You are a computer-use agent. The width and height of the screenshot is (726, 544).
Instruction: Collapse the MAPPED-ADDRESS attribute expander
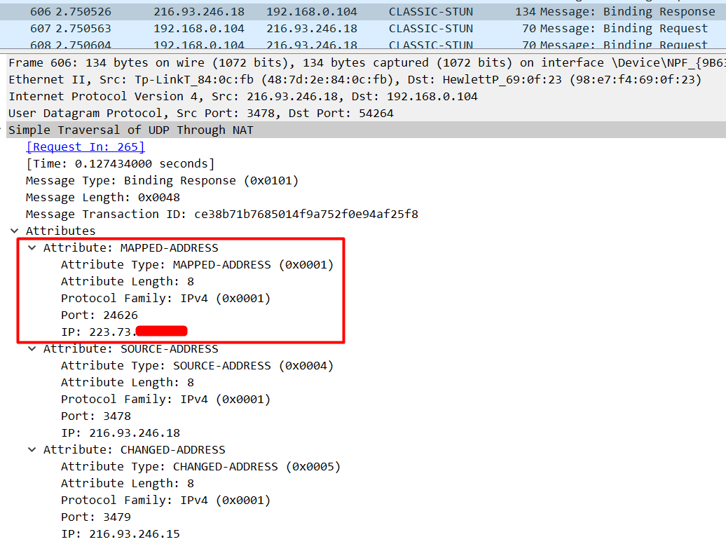point(32,248)
